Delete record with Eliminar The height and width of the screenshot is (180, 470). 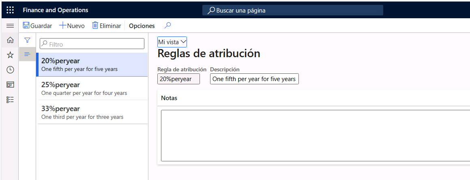click(x=107, y=26)
